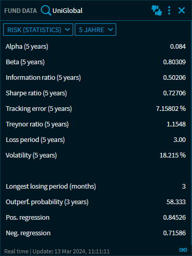Click the chevron arrow in RISK (STATISTICS) box

pyautogui.click(x=67, y=30)
